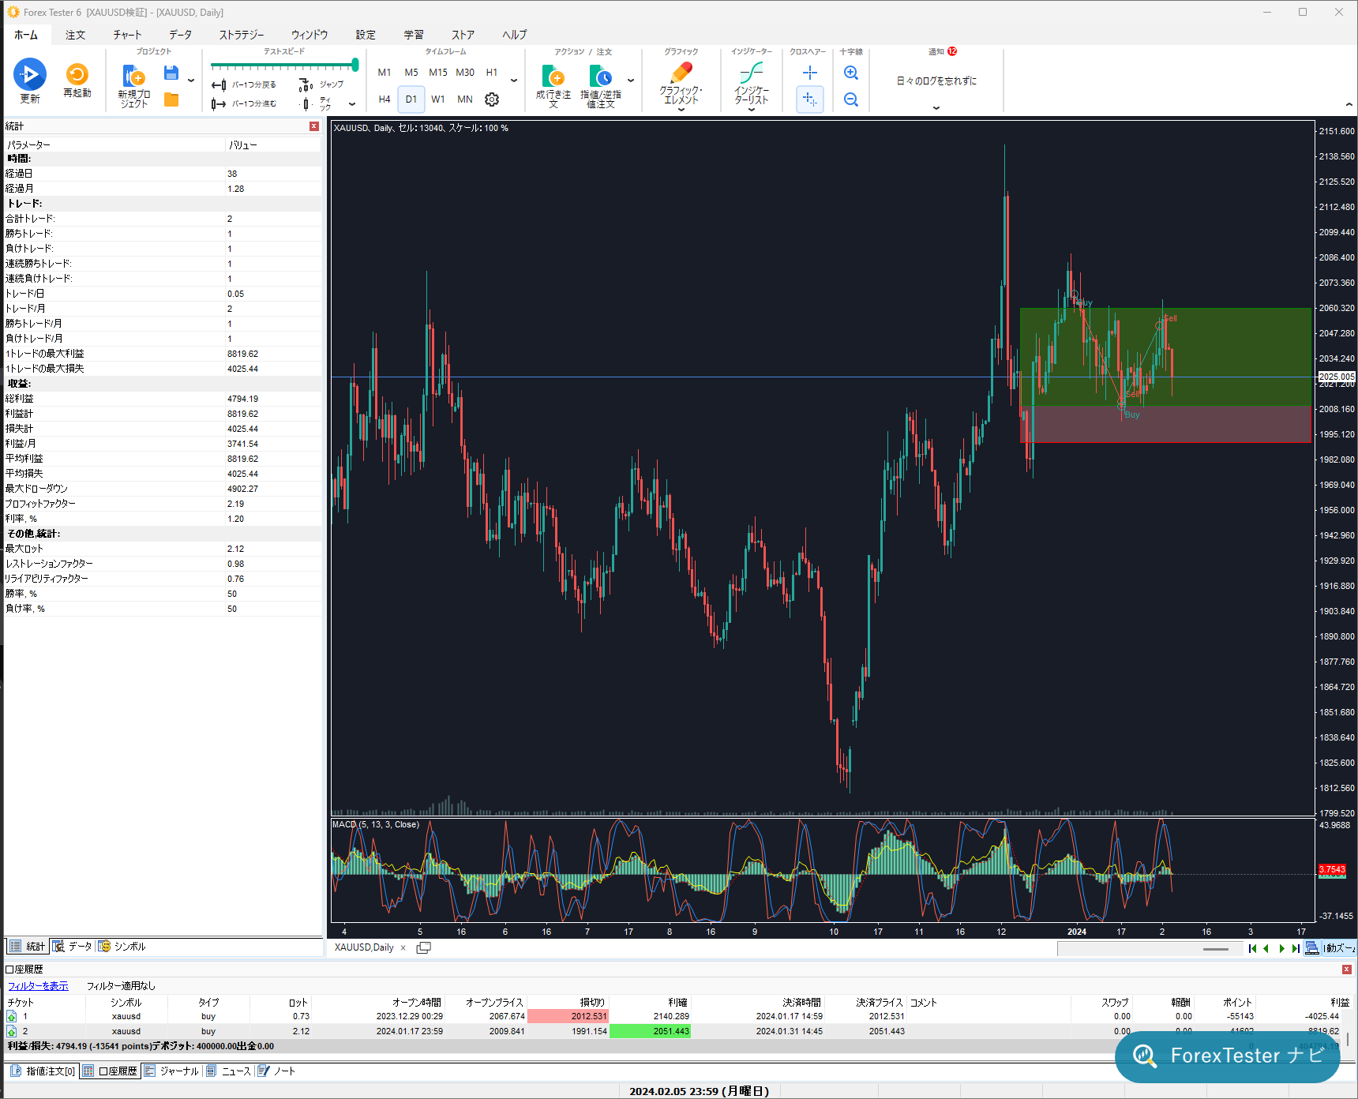Image resolution: width=1358 pixels, height=1099 pixels.
Task: Jump to chart beginning arrow
Action: 1252,948
